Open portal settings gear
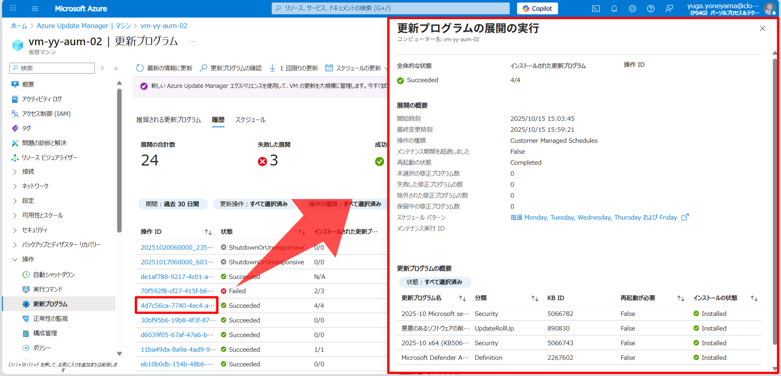This screenshot has height=376, width=781. pyautogui.click(x=632, y=9)
